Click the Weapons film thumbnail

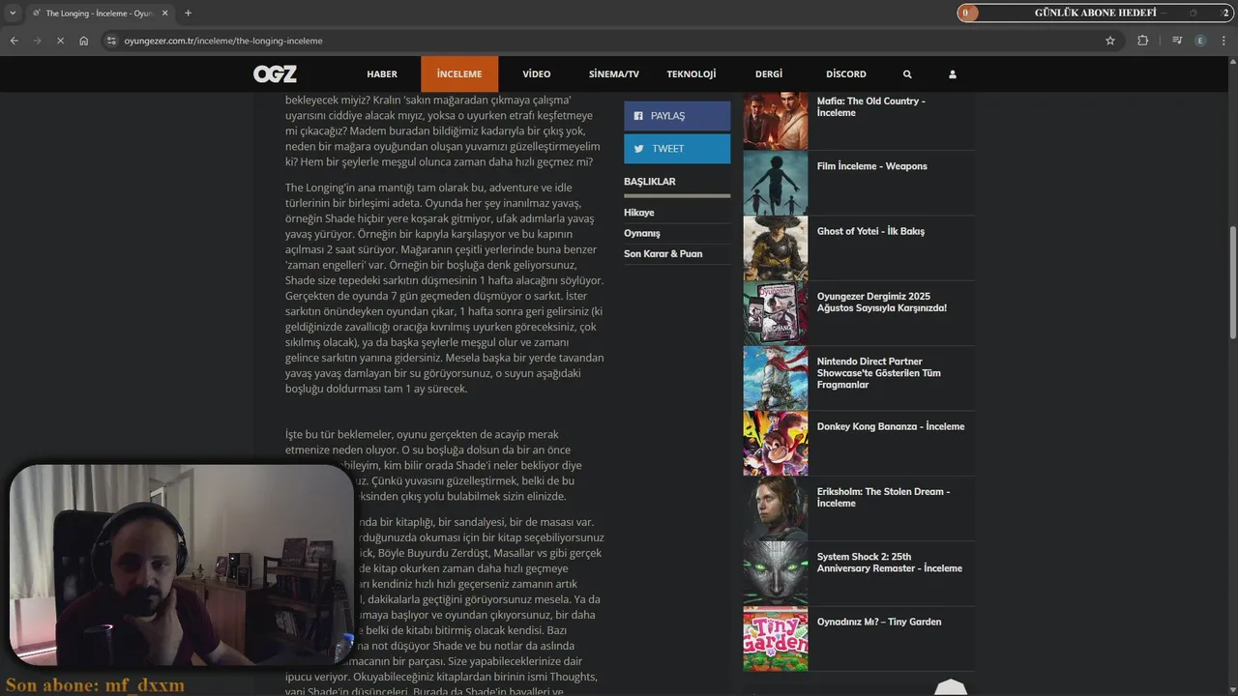point(776,183)
